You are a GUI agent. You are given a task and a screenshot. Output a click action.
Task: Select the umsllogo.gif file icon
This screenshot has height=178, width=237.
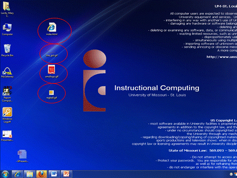pyautogui.click(x=51, y=69)
